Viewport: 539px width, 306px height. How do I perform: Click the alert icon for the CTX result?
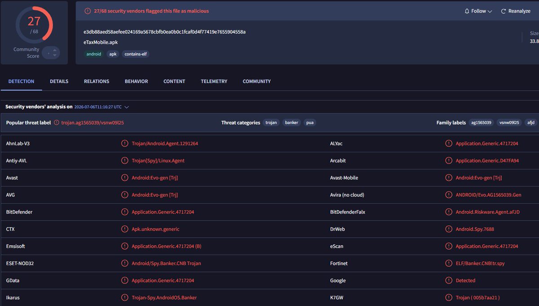pyautogui.click(x=124, y=229)
